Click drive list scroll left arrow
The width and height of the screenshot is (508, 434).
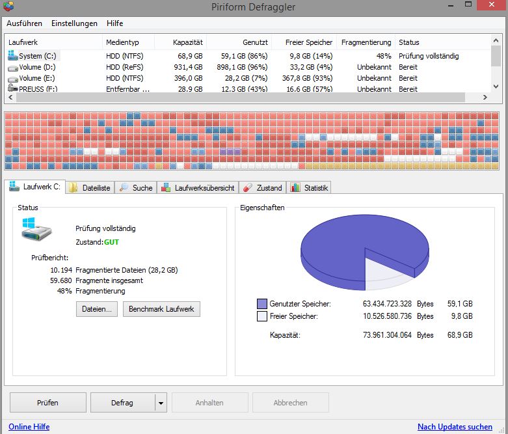click(x=10, y=97)
